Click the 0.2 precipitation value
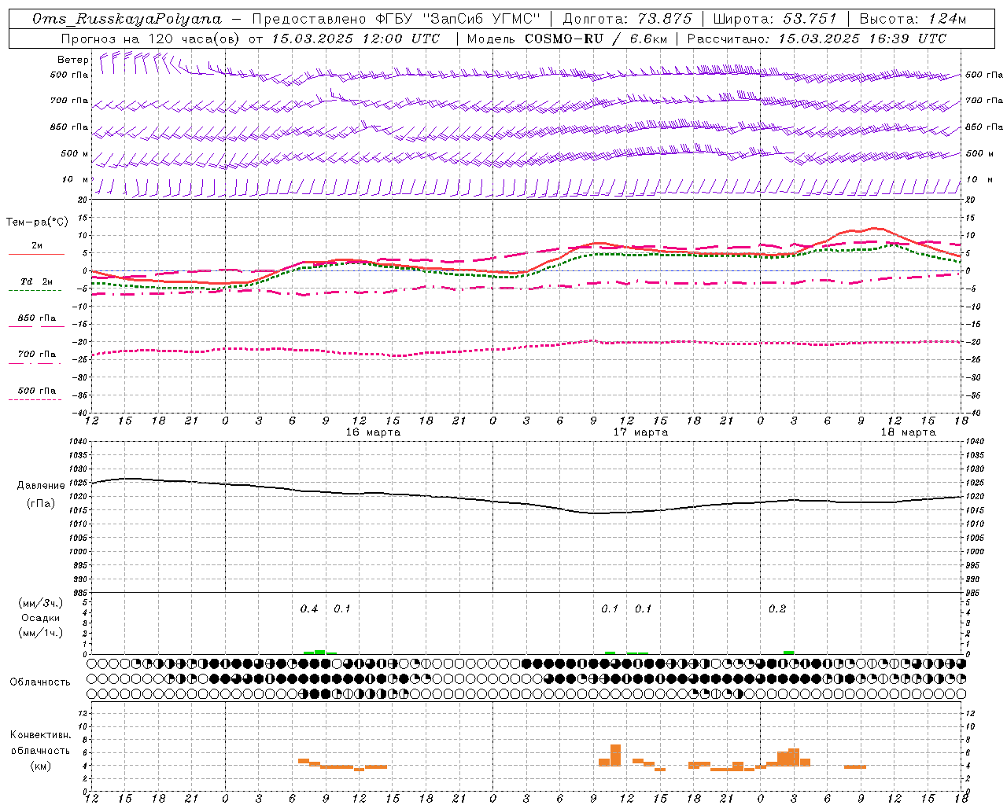 click(777, 609)
